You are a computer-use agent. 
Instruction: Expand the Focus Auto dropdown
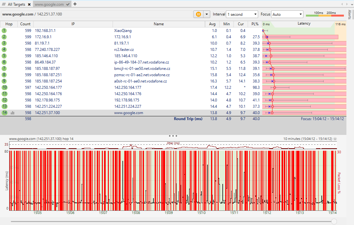(287, 14)
